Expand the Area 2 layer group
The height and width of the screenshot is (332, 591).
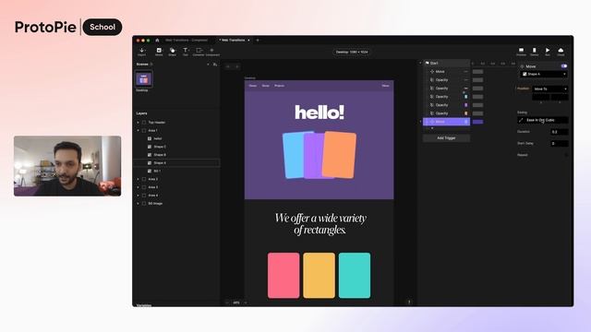click(138, 179)
